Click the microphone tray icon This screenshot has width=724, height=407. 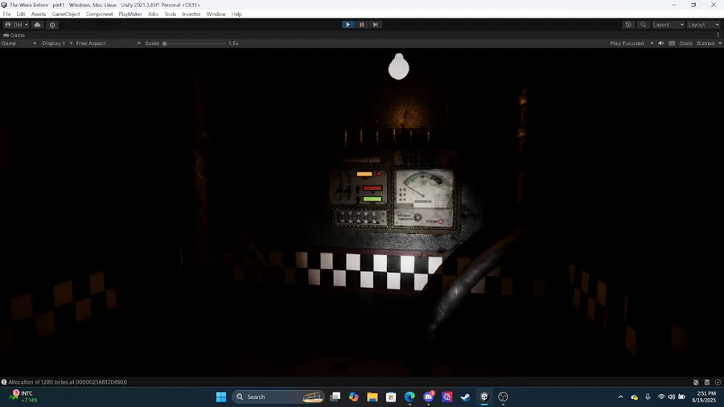648,397
